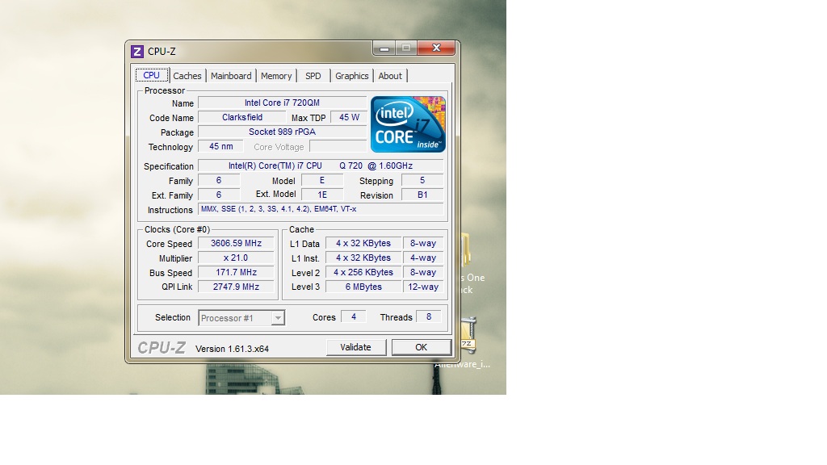Click the CPU-Z title bar text
The image size is (827, 465).
click(162, 51)
